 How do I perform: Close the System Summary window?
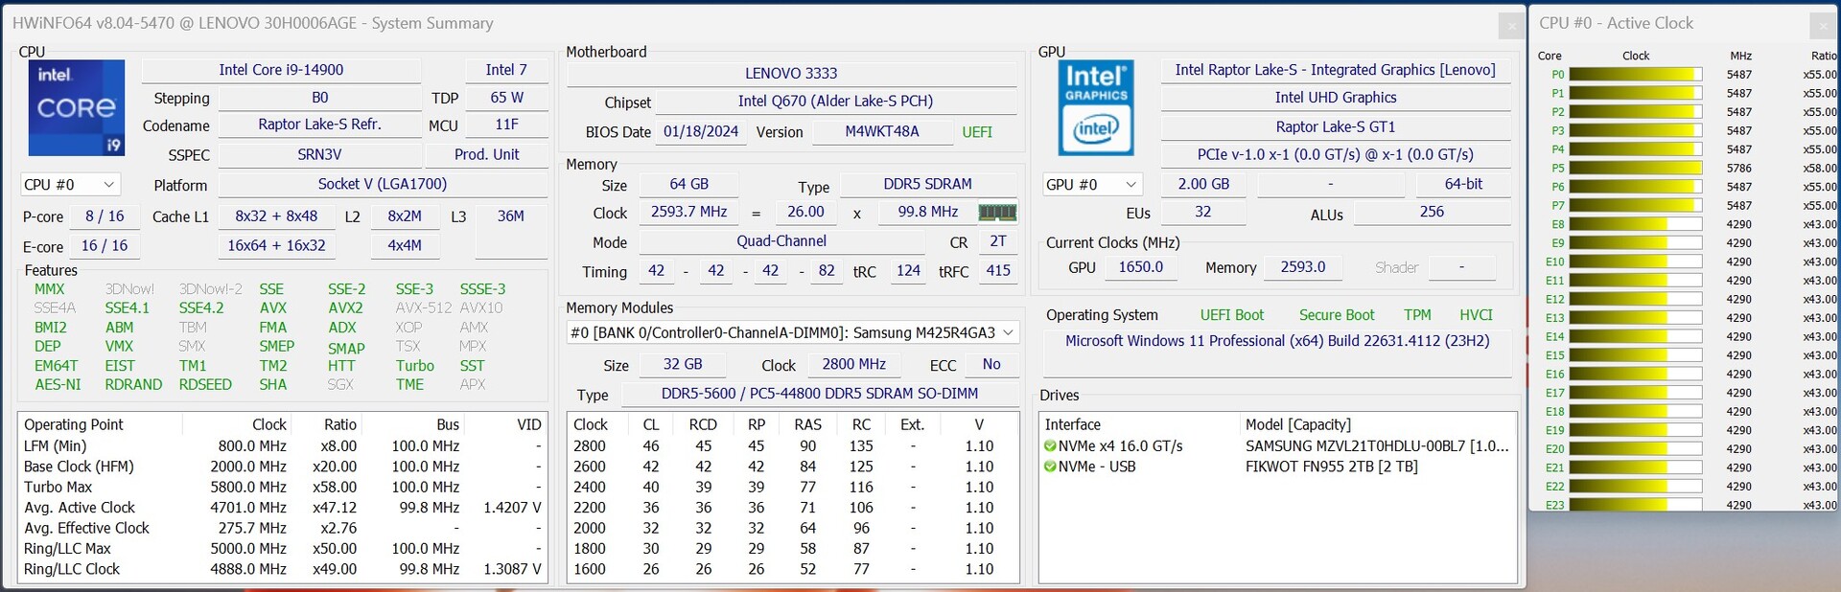[x=1511, y=26]
